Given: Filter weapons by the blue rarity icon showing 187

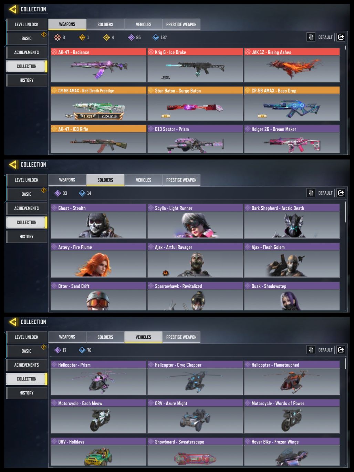Looking at the screenshot, I should pyautogui.click(x=159, y=38).
